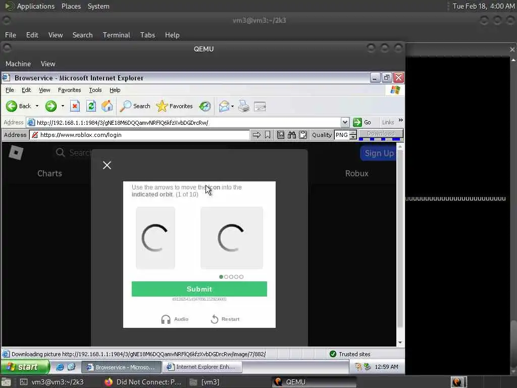Click the green Submit button
Screen dimensions: 517x388
(x=199, y=289)
